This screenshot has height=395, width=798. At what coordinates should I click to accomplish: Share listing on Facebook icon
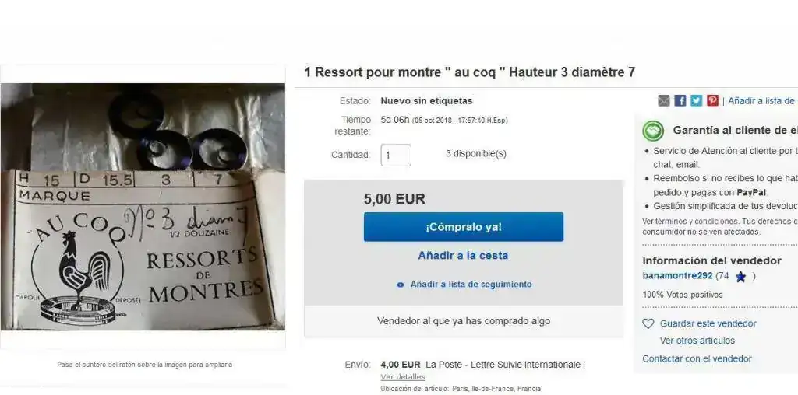pos(680,100)
